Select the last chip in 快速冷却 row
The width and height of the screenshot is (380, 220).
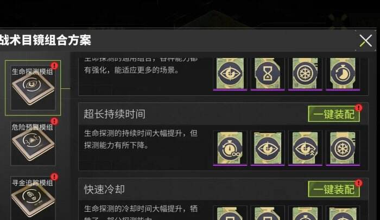coord(343,213)
